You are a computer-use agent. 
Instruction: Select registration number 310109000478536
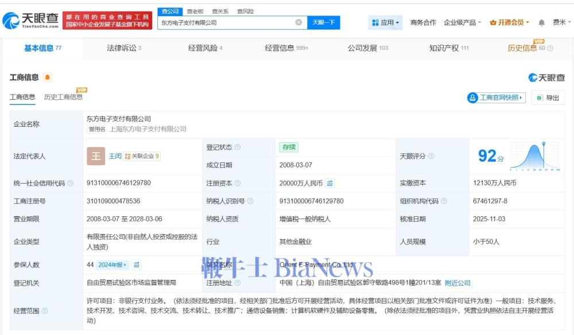click(114, 201)
